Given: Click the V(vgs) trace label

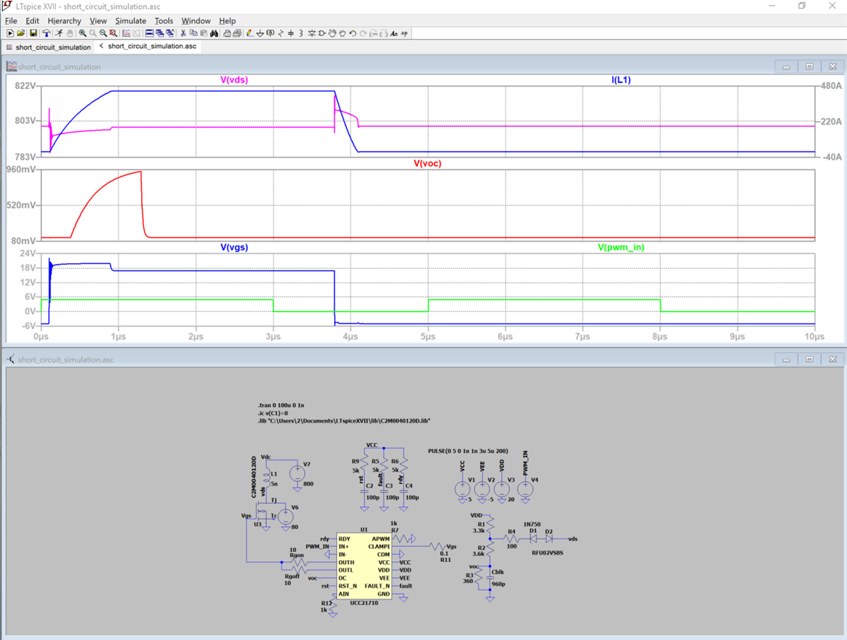Looking at the screenshot, I should 234,247.
